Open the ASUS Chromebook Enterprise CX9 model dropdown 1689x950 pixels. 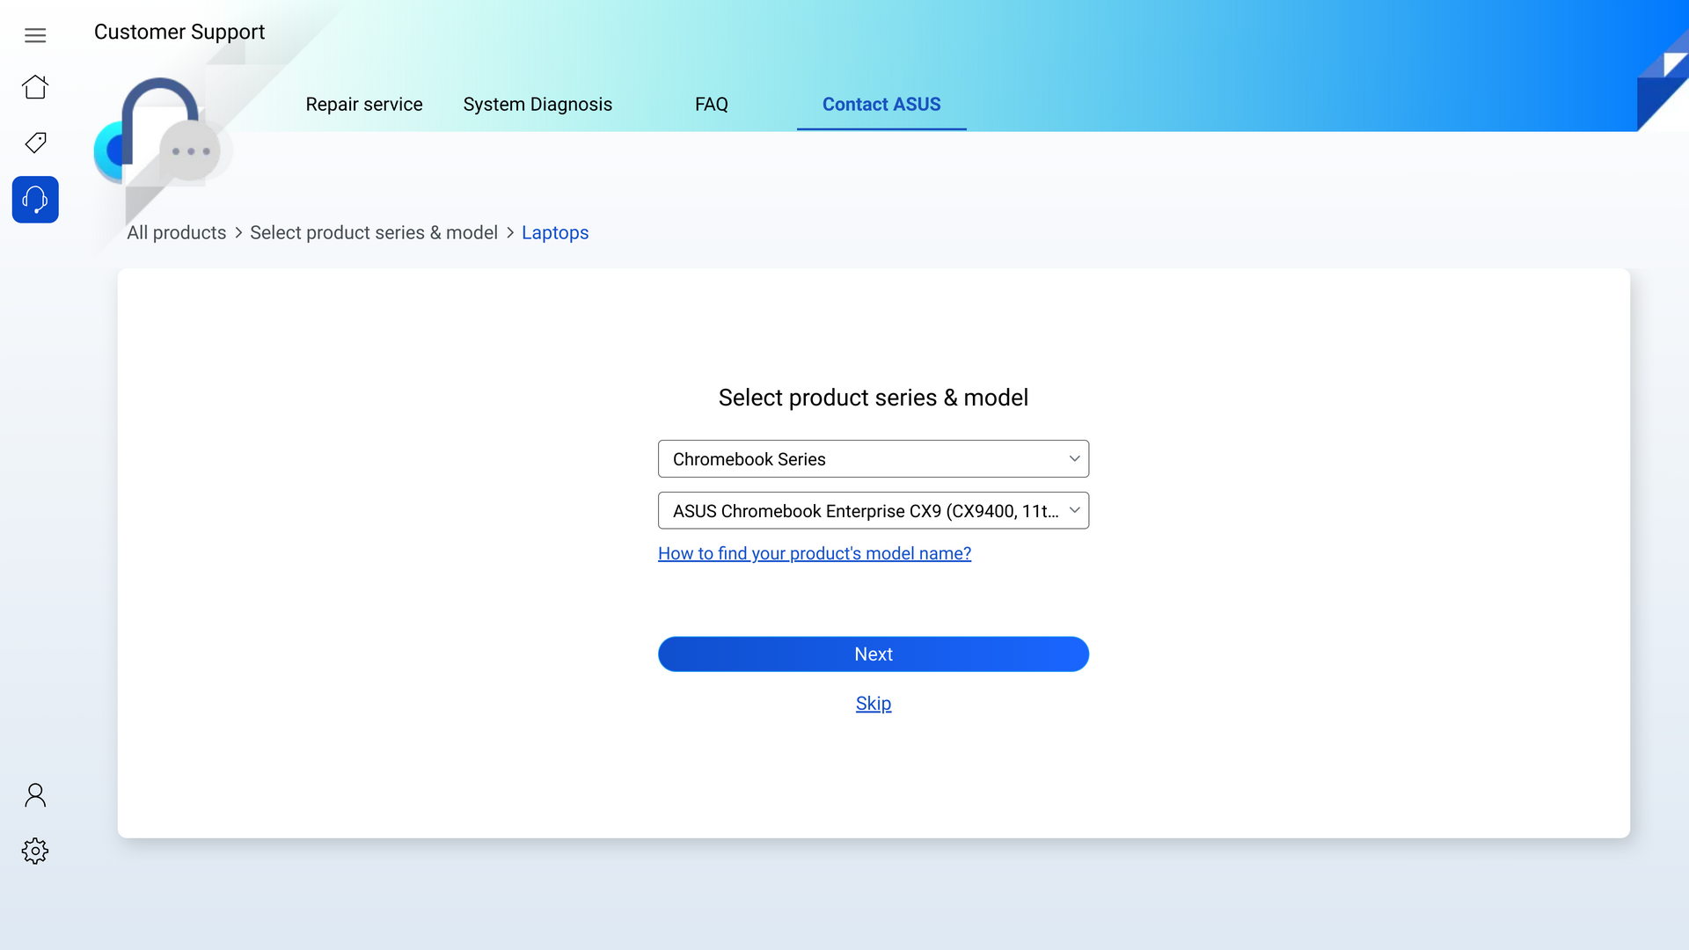pyautogui.click(x=874, y=511)
